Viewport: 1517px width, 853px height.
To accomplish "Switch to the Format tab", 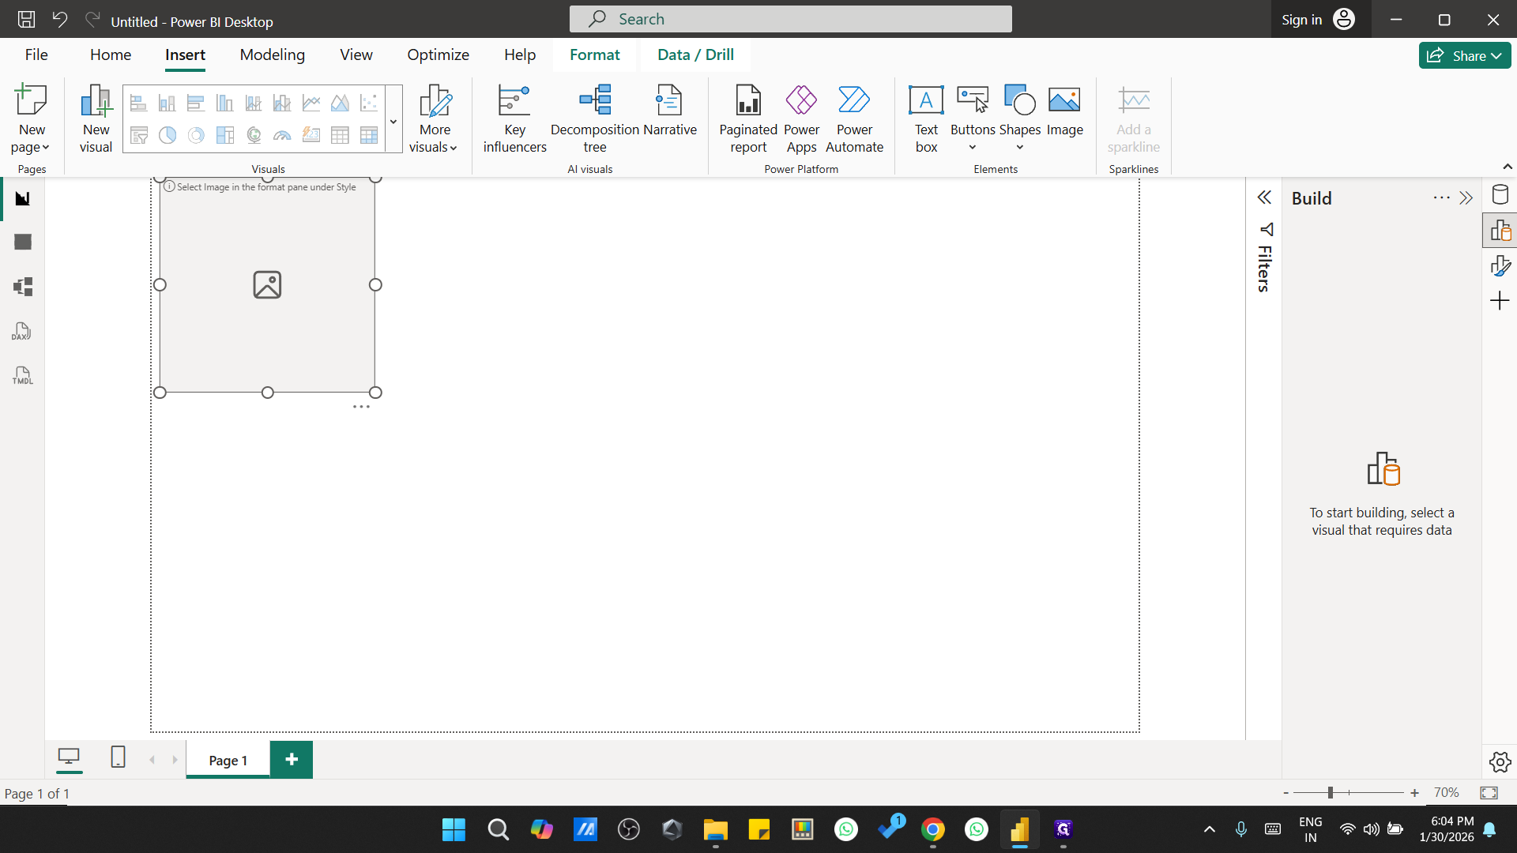I will coord(594,54).
